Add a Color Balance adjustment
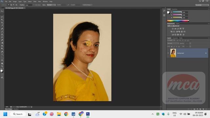The width and height of the screenshot is (210, 118). coord(174,32)
